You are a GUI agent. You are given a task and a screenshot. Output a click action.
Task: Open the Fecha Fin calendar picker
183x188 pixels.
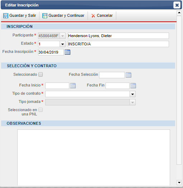pos(133,86)
